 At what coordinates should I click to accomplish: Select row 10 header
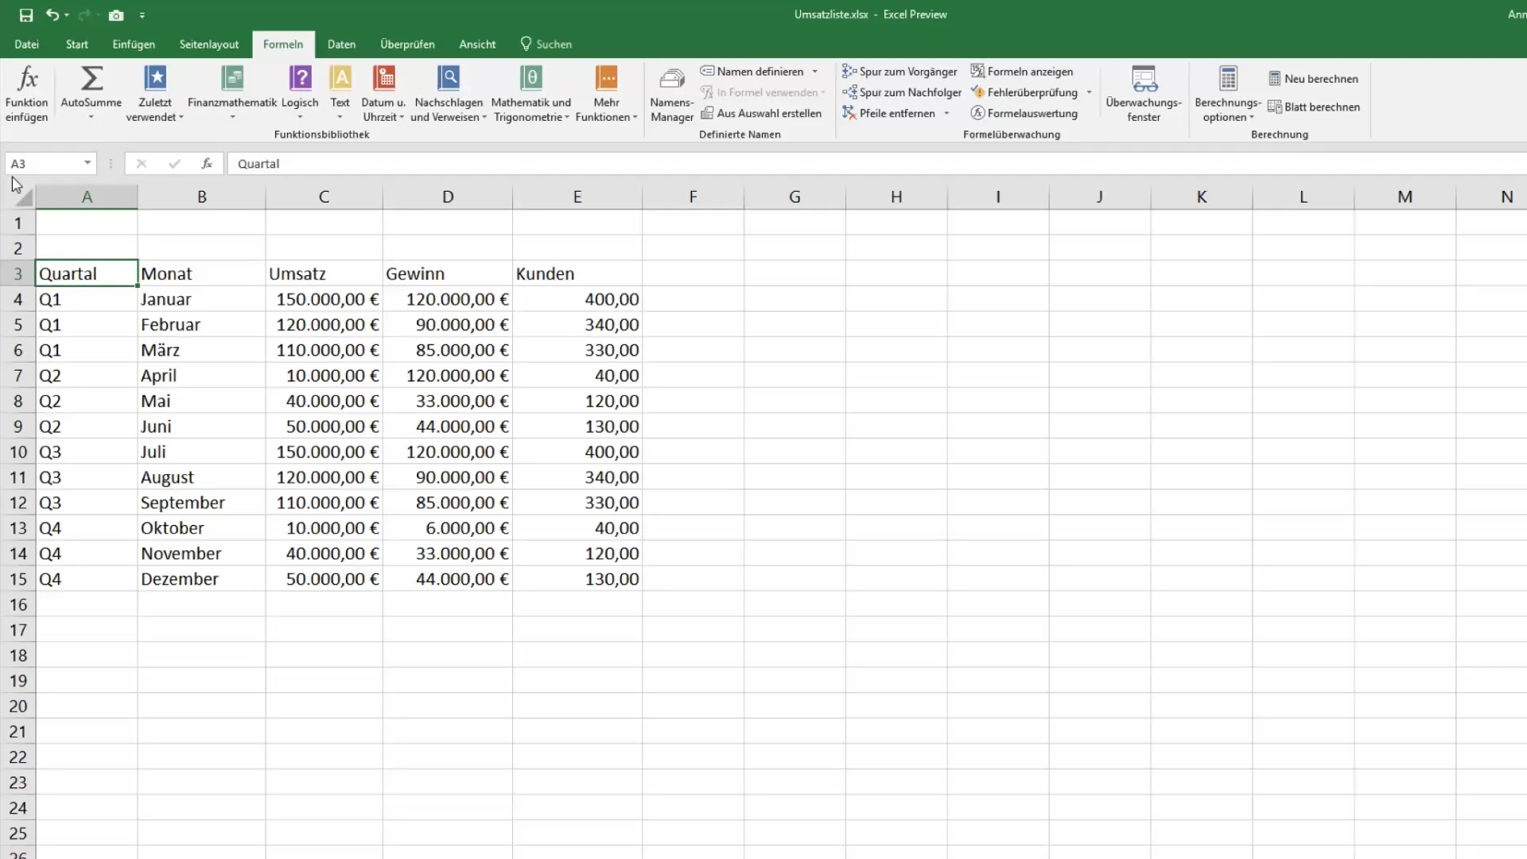[x=17, y=452]
